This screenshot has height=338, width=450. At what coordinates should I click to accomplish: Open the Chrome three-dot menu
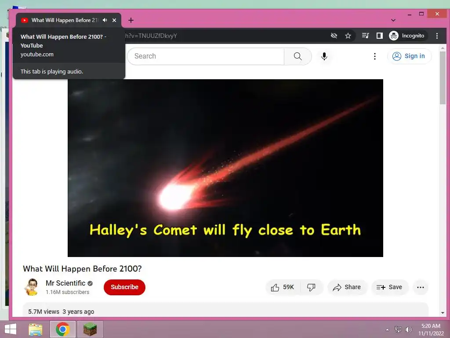(x=437, y=36)
